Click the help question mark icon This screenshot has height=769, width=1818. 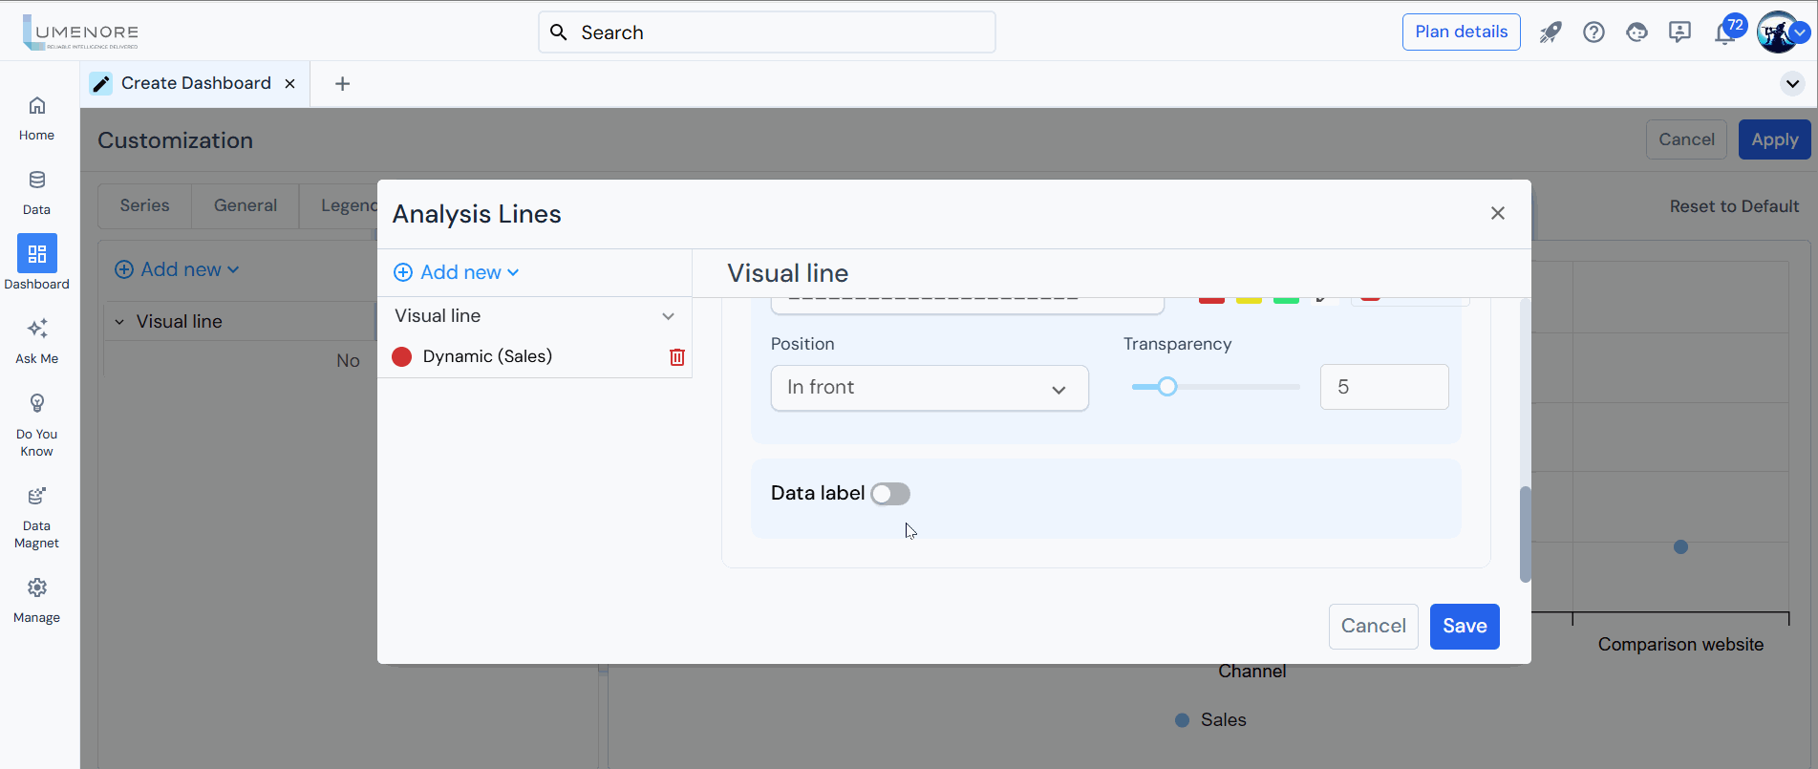[x=1593, y=32]
